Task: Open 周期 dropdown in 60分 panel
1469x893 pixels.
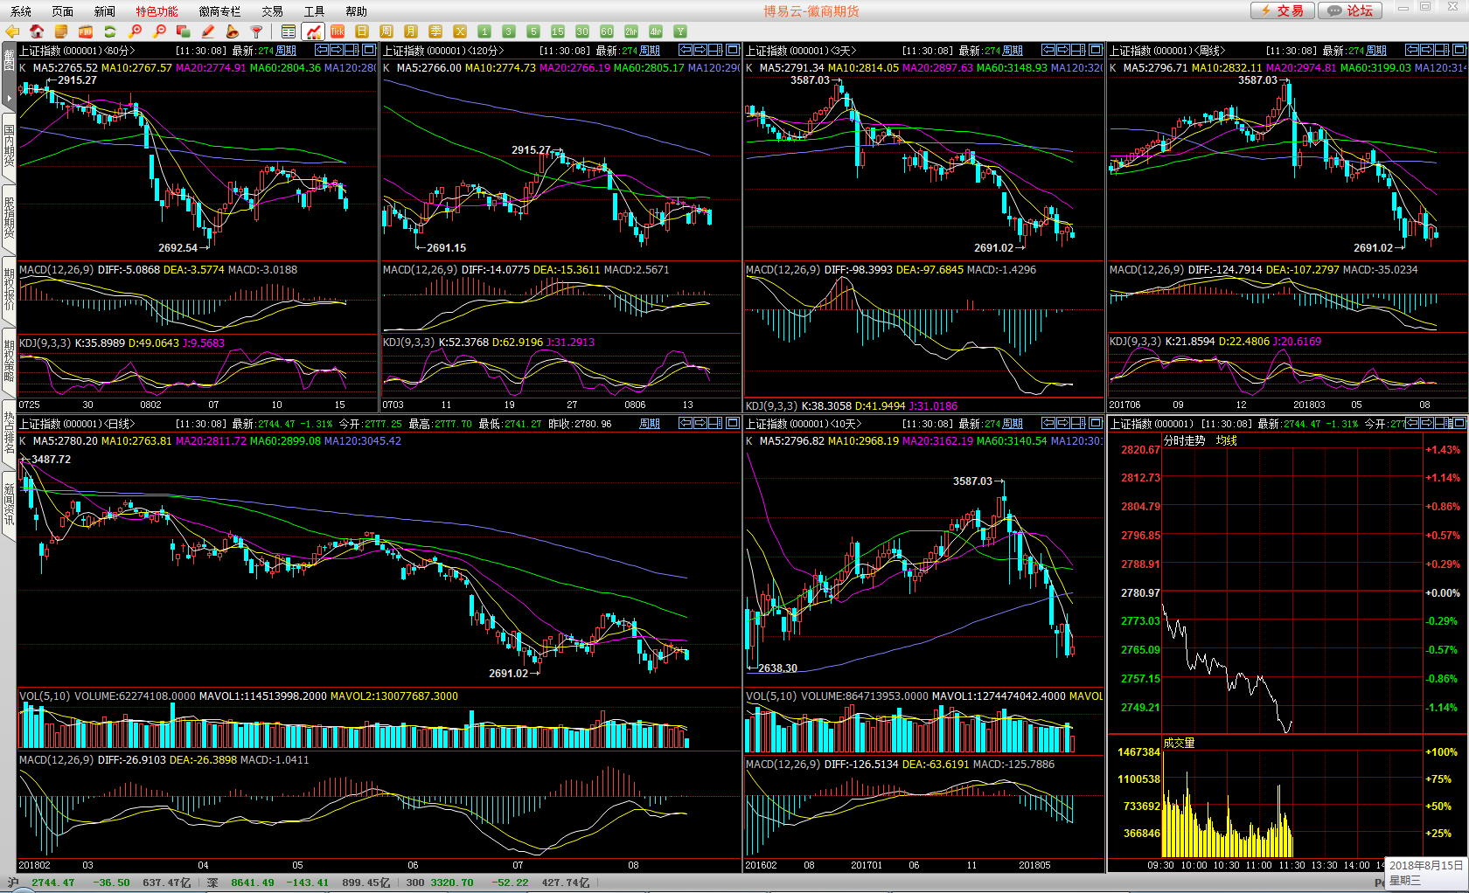Action: pyautogui.click(x=286, y=51)
